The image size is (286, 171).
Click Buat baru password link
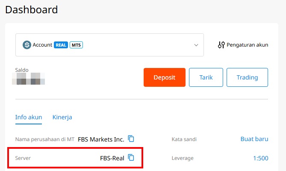[254, 139]
